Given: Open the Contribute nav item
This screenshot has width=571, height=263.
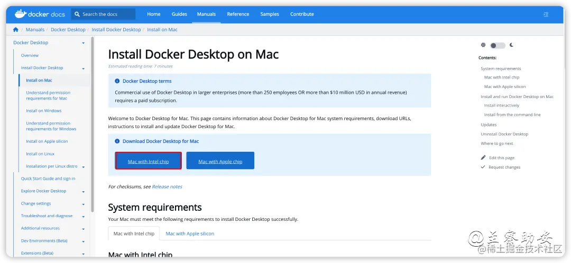Looking at the screenshot, I should 302,14.
